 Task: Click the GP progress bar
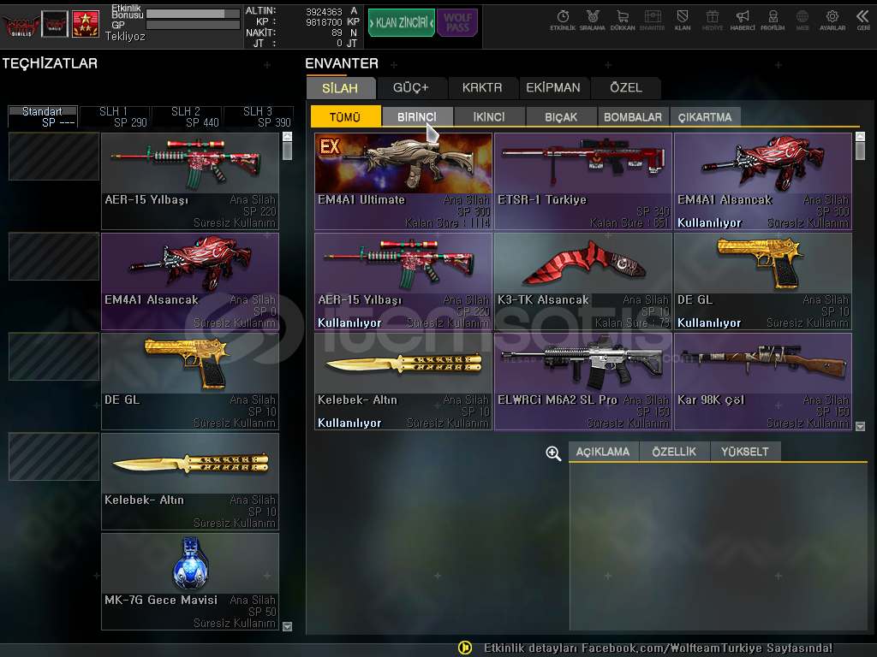pyautogui.click(x=193, y=25)
